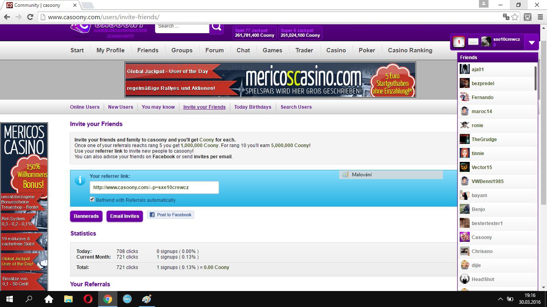This screenshot has height=307, width=547.
Task: Click the Bannerads button
Action: point(86,216)
